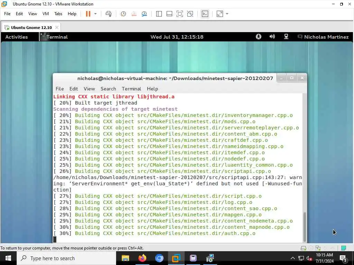Open the Windows taskbar clock

324,258
